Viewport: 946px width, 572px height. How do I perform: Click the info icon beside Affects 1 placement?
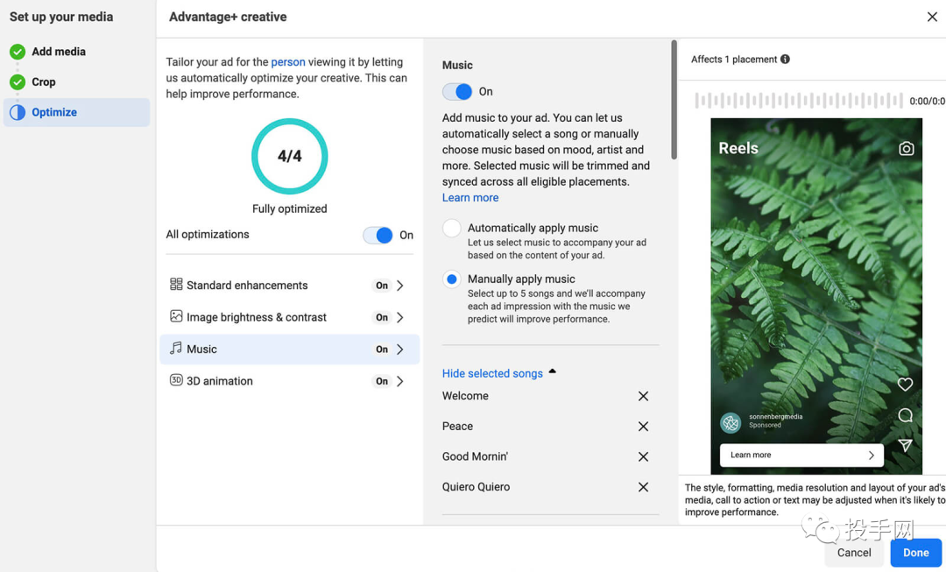[x=785, y=60]
